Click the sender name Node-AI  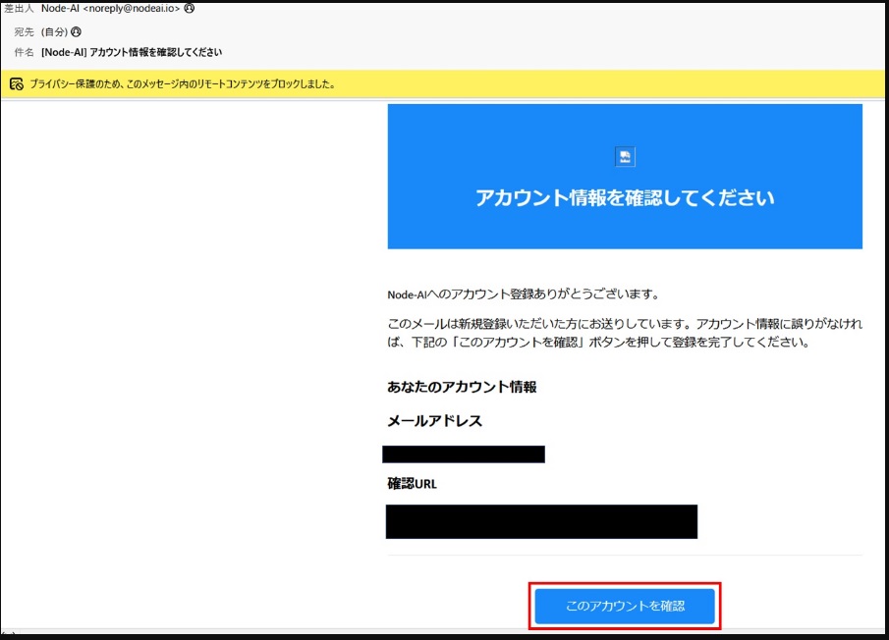[x=59, y=7]
